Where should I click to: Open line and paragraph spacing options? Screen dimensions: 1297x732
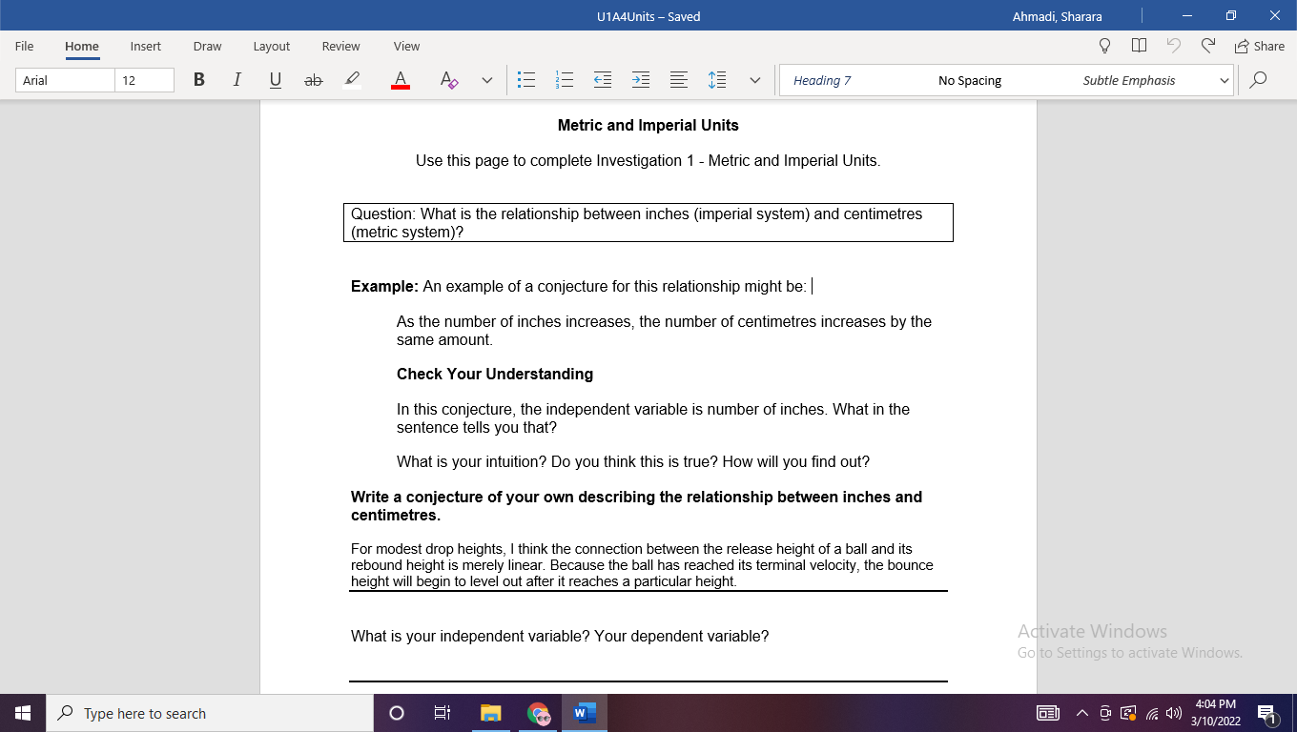click(x=717, y=80)
